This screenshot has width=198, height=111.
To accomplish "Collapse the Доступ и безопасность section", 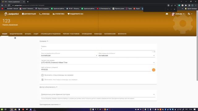I will point(48,87).
